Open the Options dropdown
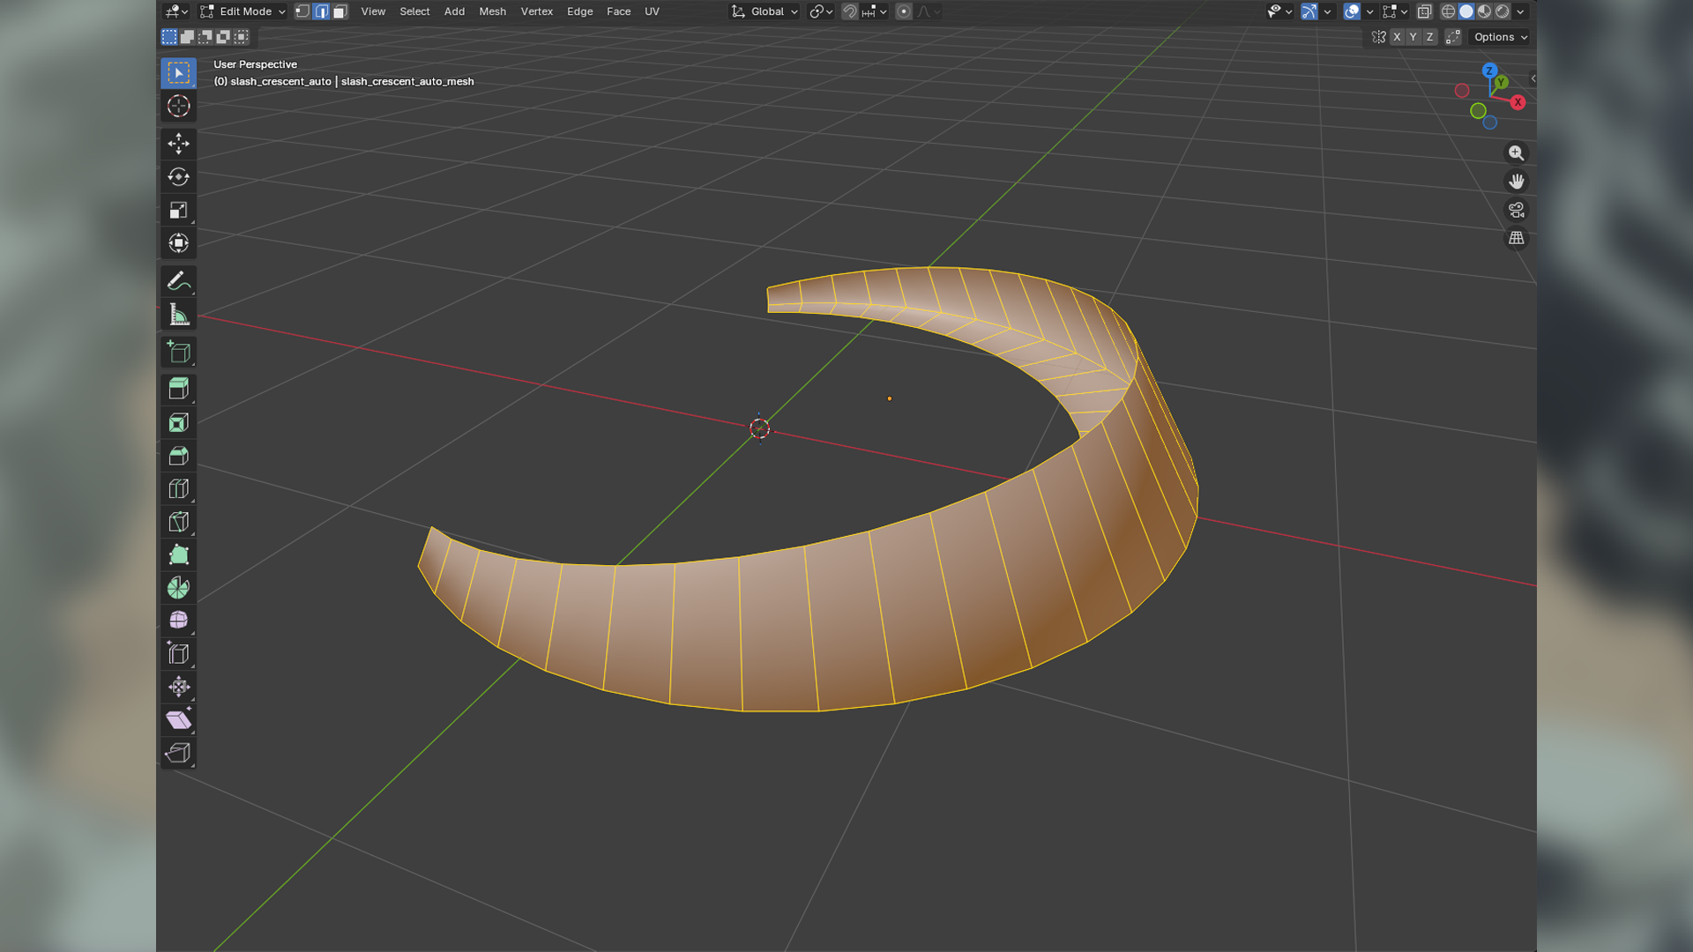Image resolution: width=1693 pixels, height=952 pixels. click(x=1500, y=37)
